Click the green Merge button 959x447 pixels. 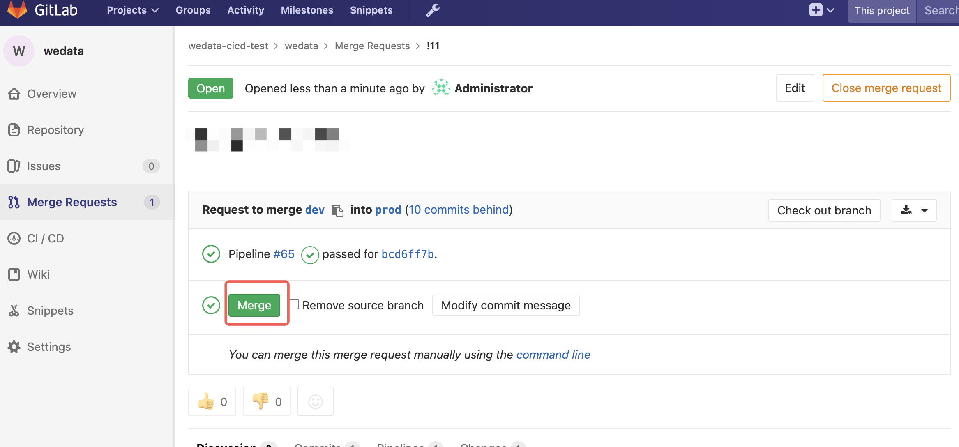[x=254, y=305]
